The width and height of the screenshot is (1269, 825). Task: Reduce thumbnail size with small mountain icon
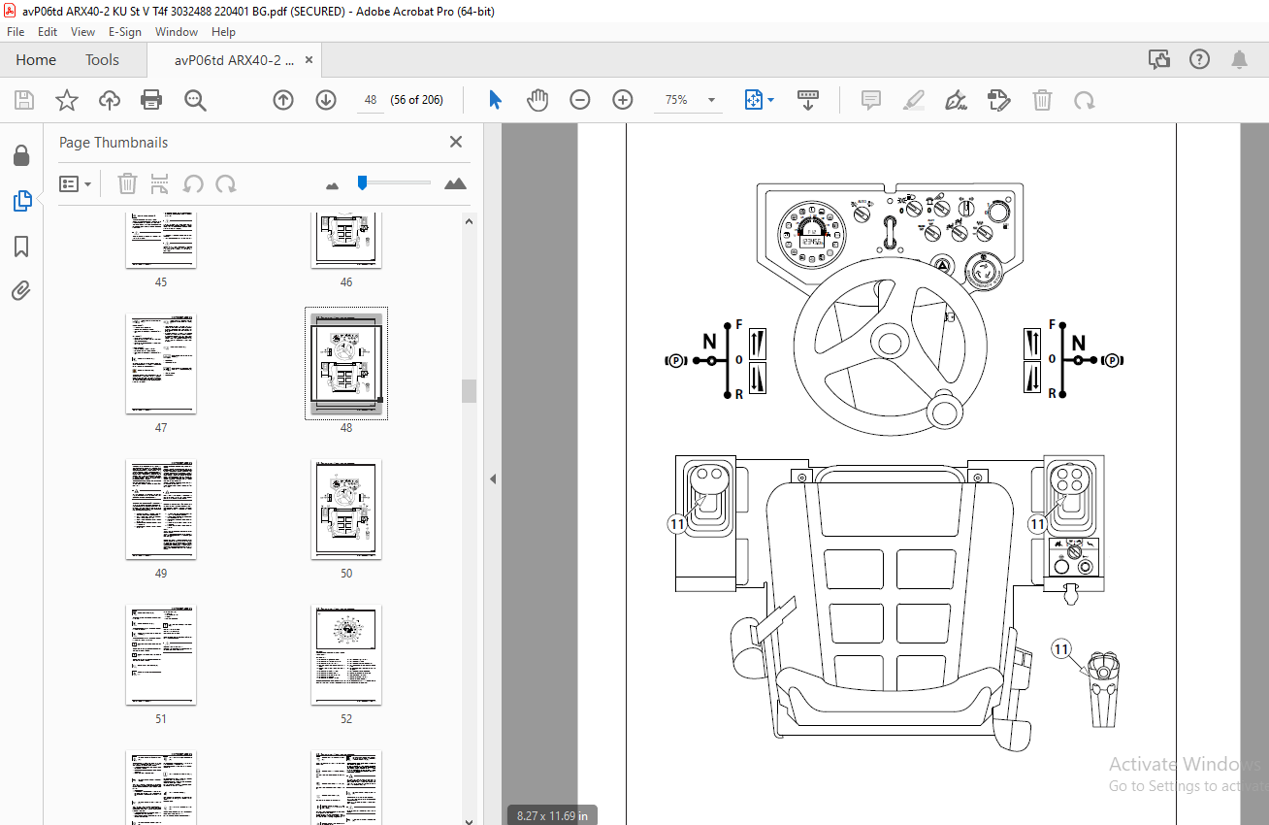click(333, 184)
